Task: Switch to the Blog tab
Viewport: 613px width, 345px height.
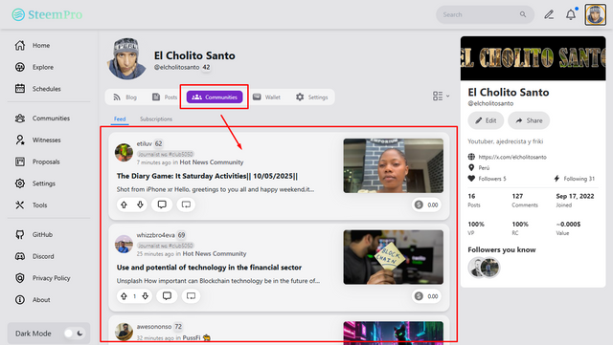Action: pos(125,97)
